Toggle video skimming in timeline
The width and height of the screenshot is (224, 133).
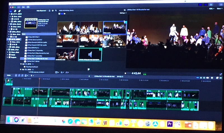(x=198, y=78)
